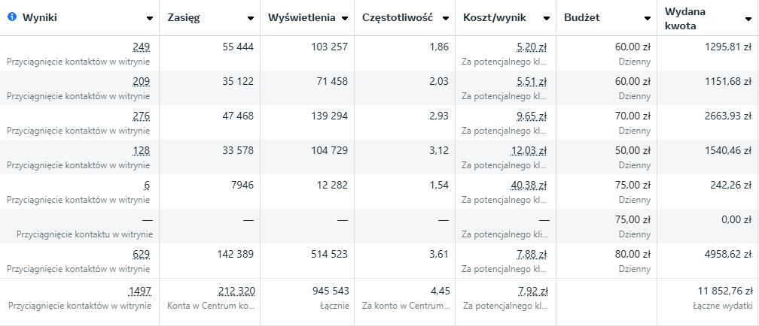Click the 249 results link
Image resolution: width=759 pixels, height=326 pixels.
(x=141, y=47)
